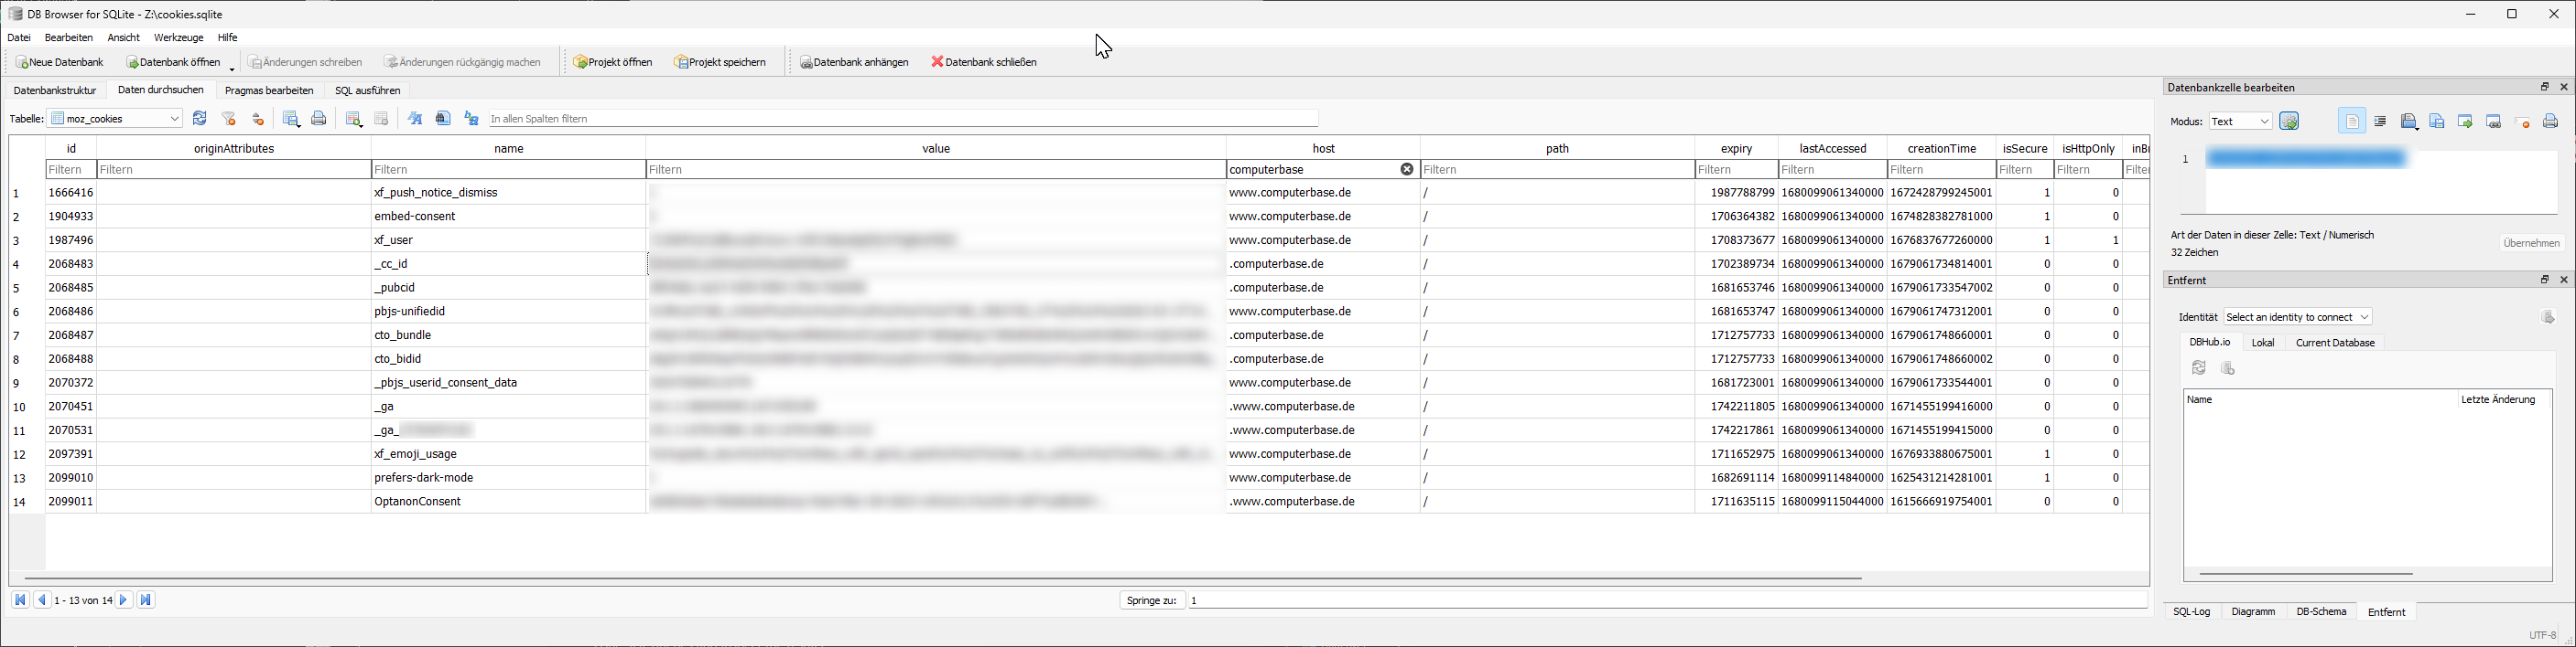Switch to Datenbankstruktur tab
Image resolution: width=2576 pixels, height=647 pixels.
55,90
